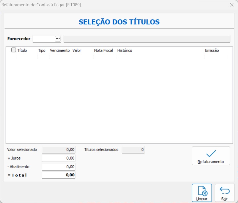Click the Títulos selecionados count field
Image resolution: width=238 pixels, height=203 pixels.
133,150
